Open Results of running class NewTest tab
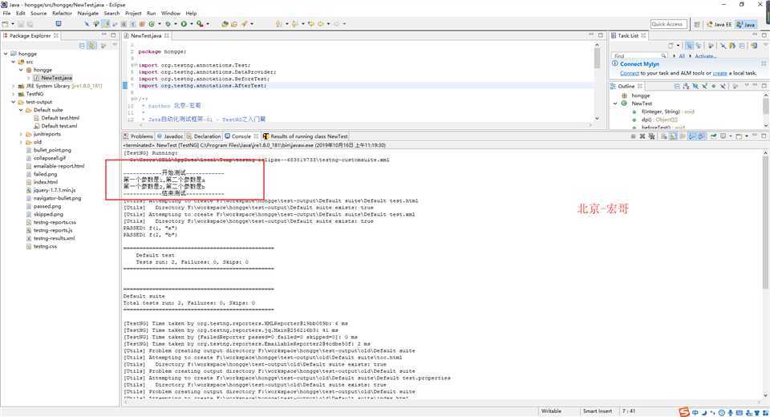This screenshot has width=770, height=417. pos(306,136)
